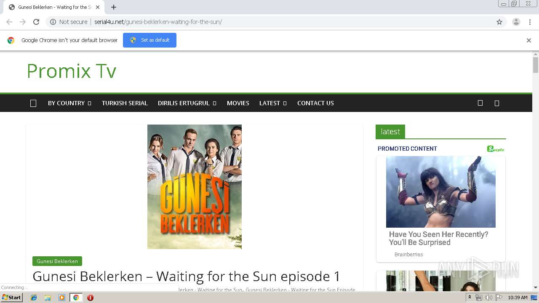Open Turkish Serial menu item
This screenshot has width=539, height=303.
[x=125, y=103]
